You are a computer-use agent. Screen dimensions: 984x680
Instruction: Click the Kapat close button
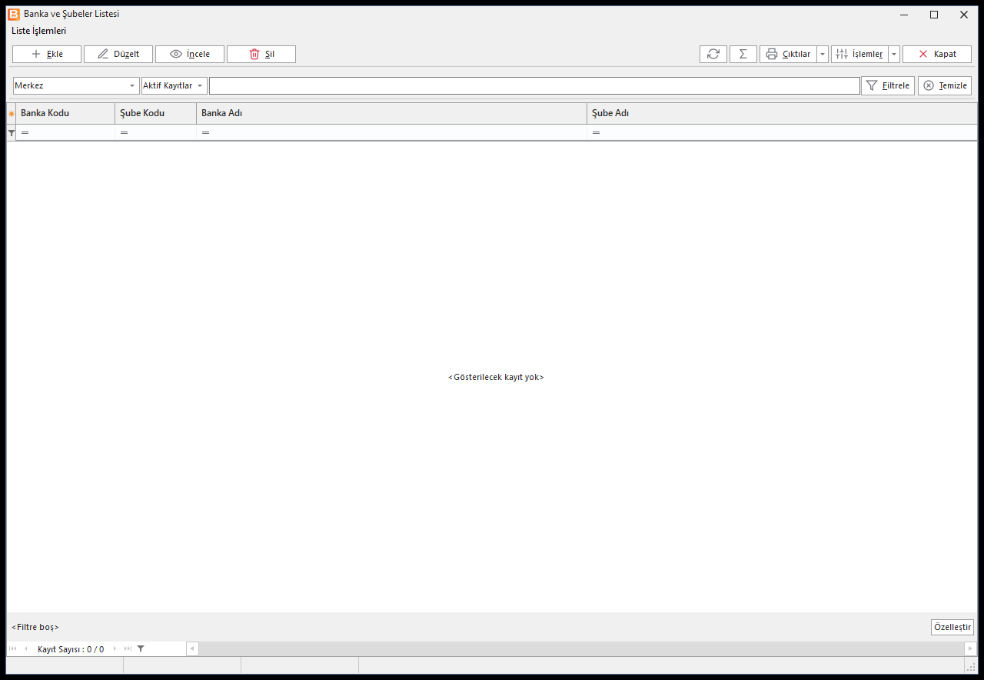coord(937,54)
